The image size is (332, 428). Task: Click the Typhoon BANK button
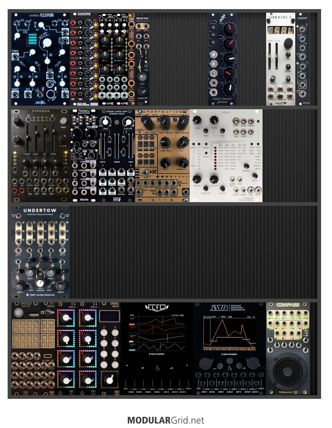tap(15, 170)
